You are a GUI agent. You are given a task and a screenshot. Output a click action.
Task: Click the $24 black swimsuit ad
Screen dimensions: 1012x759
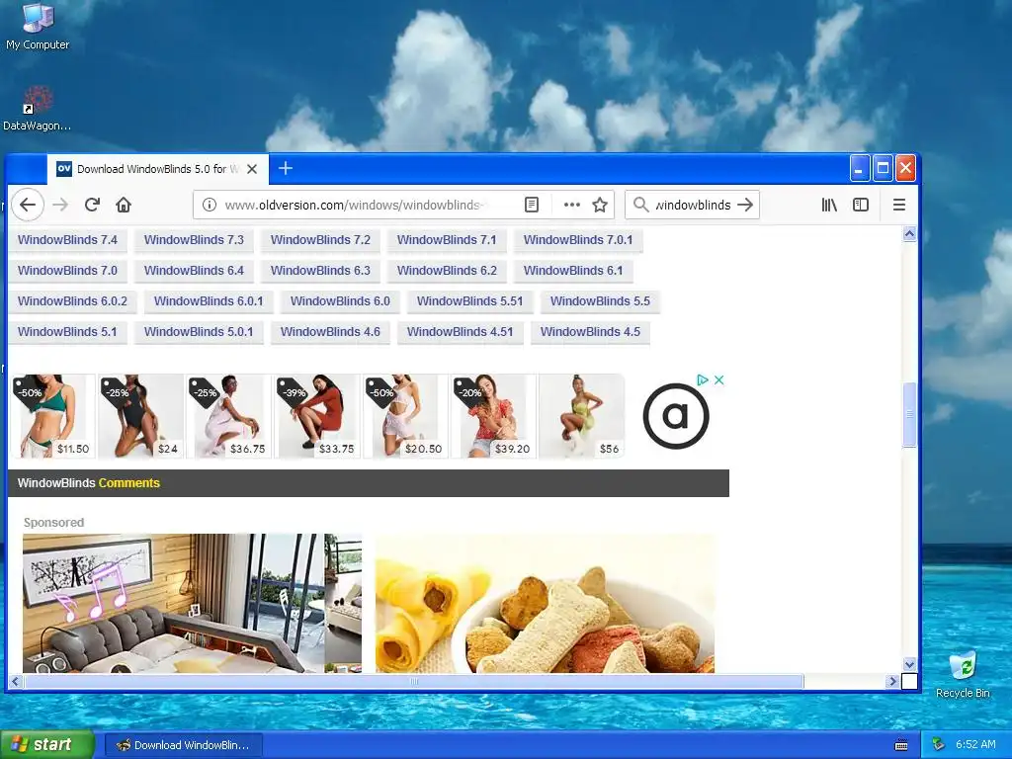(140, 416)
